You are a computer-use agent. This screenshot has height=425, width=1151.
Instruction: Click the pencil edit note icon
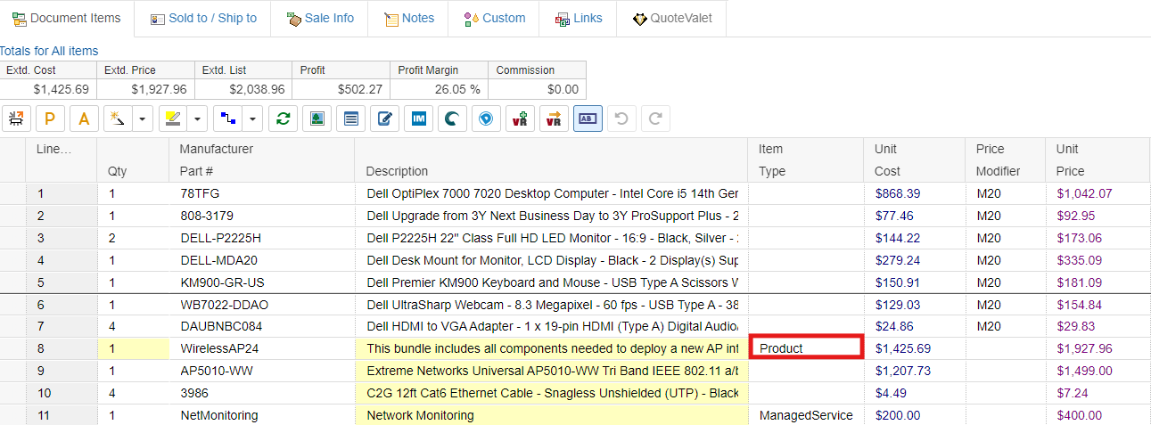click(384, 119)
